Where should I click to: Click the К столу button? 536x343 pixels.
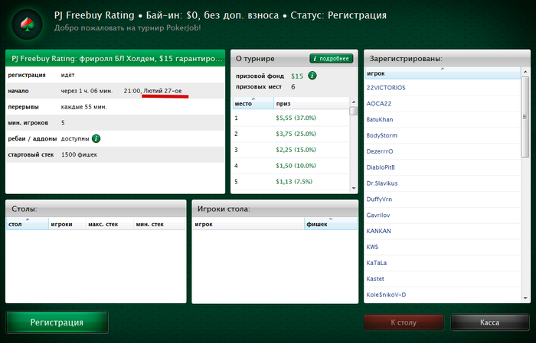point(404,322)
